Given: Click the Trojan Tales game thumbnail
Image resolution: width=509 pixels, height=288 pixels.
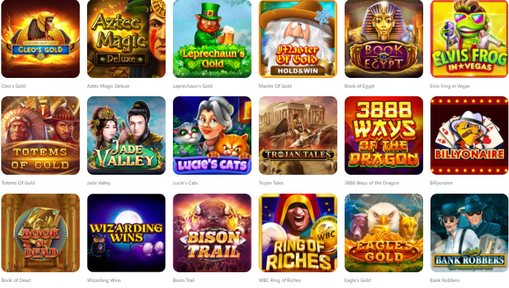Looking at the screenshot, I should (298, 135).
